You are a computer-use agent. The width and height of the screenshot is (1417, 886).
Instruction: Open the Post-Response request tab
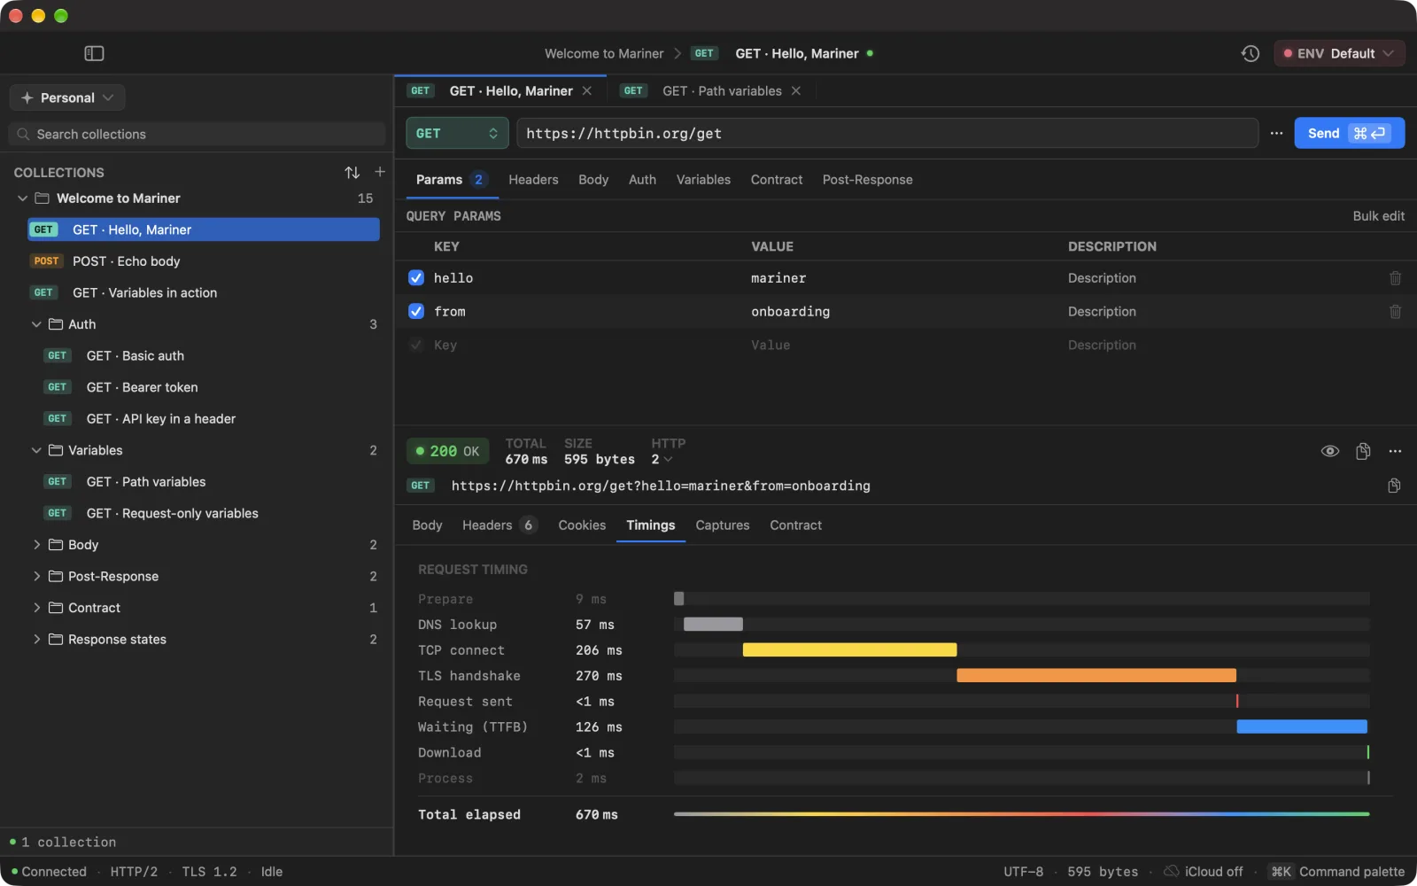click(x=867, y=180)
